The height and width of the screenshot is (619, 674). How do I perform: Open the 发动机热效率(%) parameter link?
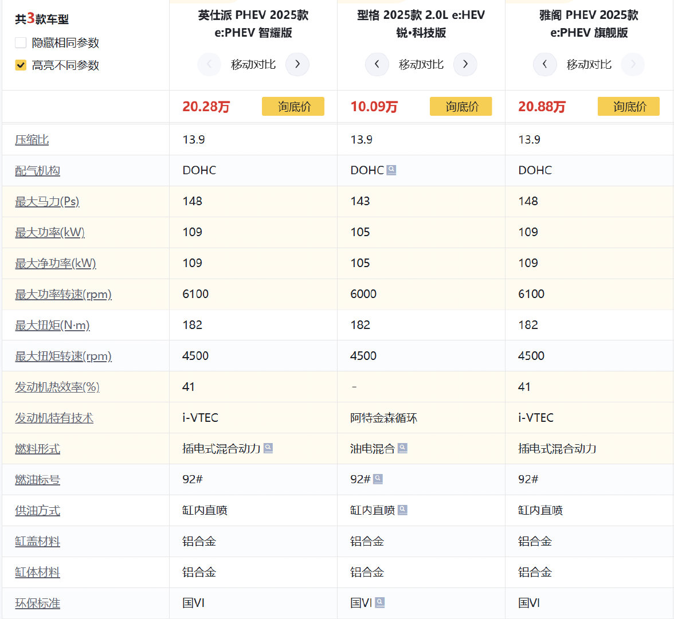pos(57,387)
